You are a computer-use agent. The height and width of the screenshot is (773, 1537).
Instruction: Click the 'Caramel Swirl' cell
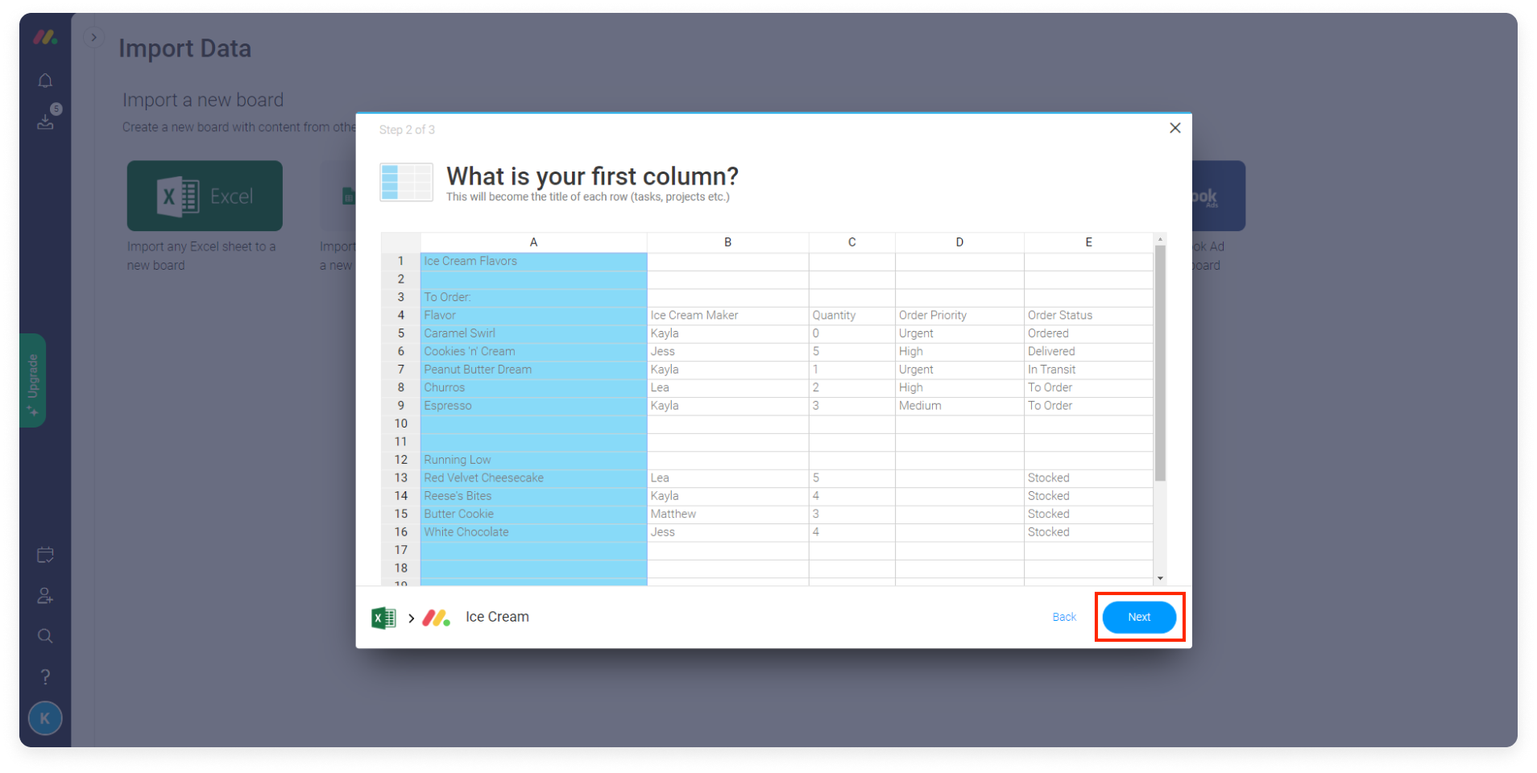click(x=533, y=333)
